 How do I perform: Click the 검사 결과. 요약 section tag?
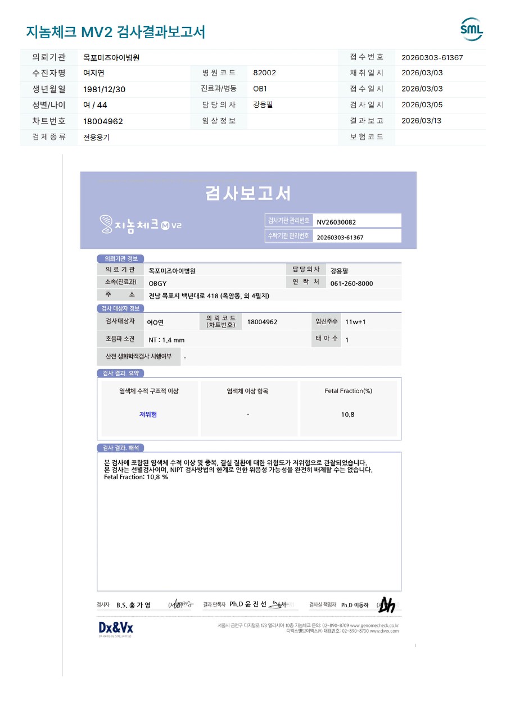click(x=120, y=374)
